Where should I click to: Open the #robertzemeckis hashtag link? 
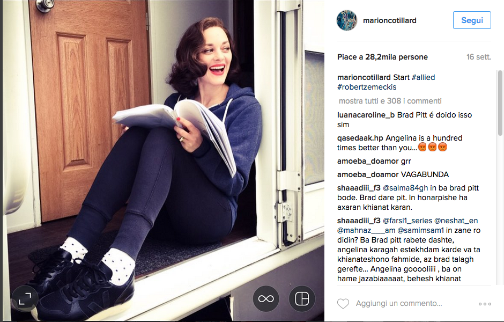pos(367,87)
